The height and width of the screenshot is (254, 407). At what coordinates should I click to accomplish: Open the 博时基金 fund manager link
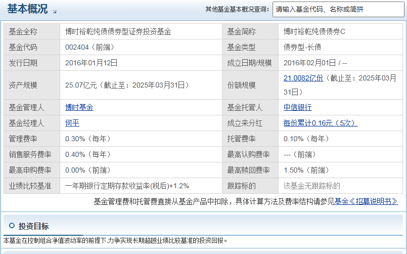[79, 107]
